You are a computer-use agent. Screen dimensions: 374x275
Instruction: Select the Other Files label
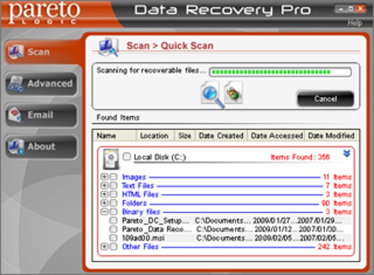coord(140,247)
